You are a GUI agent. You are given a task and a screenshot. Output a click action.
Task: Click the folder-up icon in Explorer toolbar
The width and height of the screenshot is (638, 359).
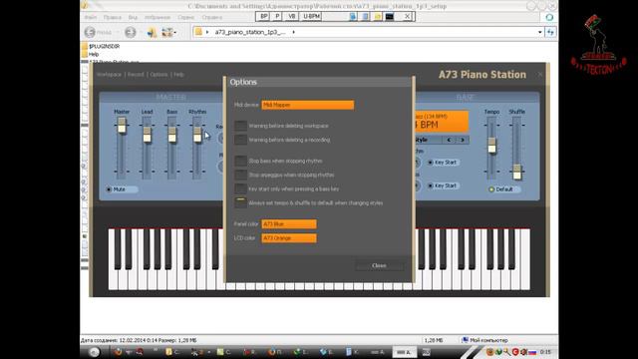click(152, 32)
